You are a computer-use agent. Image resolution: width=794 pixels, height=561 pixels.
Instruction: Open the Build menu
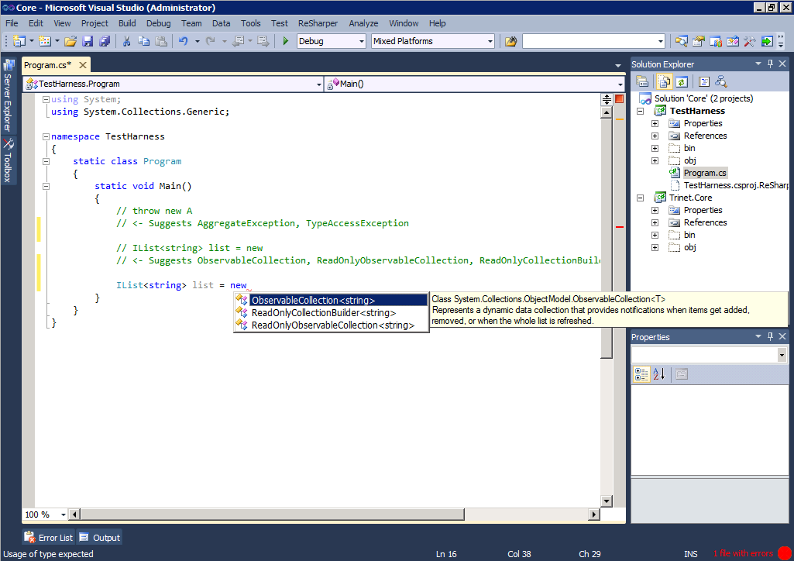tap(127, 23)
